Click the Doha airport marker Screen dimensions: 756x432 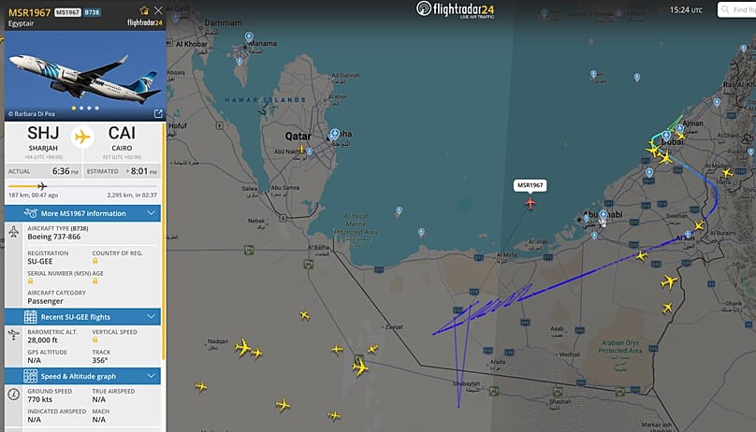[335, 134]
